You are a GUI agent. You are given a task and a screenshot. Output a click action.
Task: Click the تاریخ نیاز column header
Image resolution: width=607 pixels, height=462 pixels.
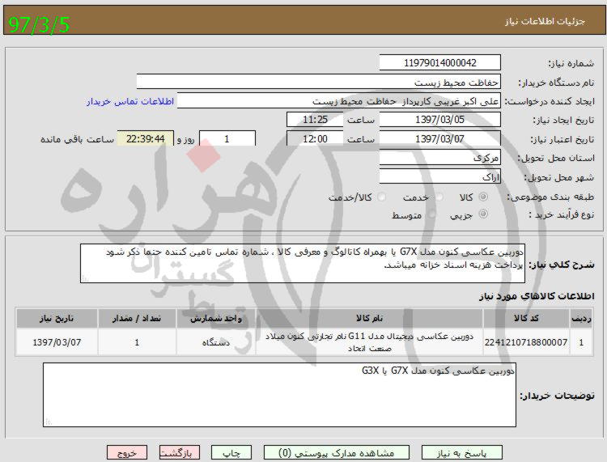(57, 319)
